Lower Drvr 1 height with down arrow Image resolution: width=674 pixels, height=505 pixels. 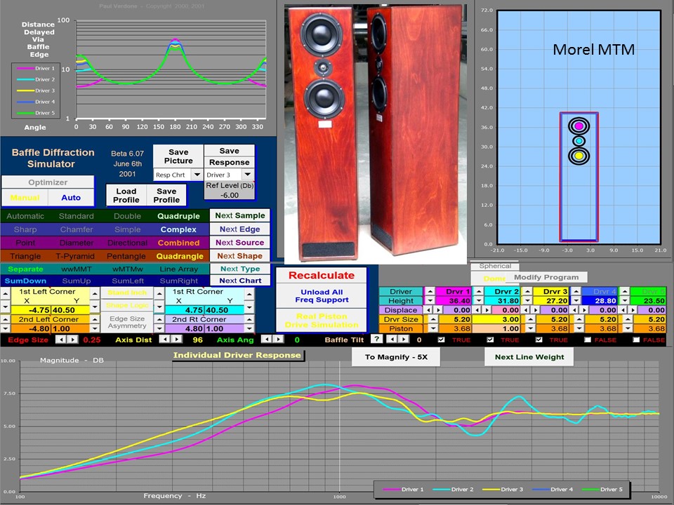(430, 301)
